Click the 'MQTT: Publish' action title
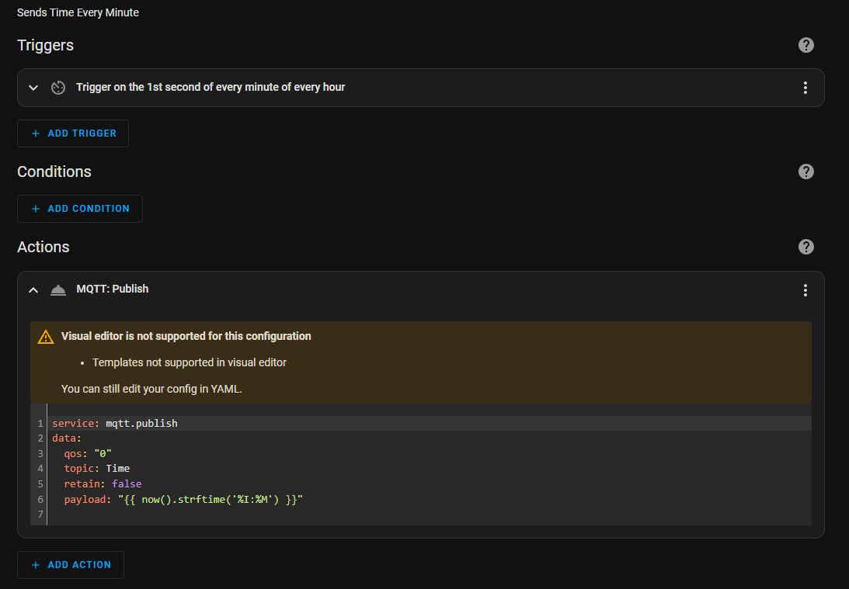 (x=113, y=289)
